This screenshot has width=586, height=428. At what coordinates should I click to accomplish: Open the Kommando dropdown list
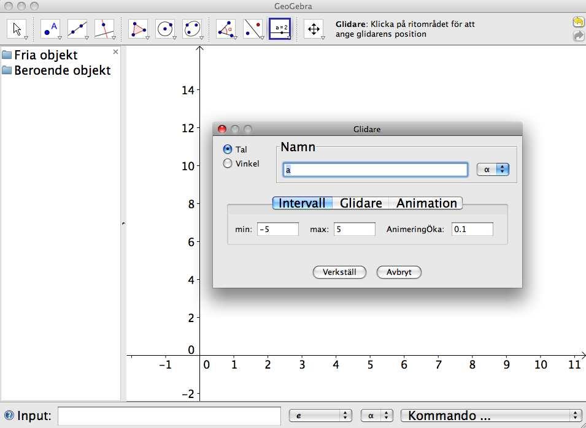pos(491,415)
